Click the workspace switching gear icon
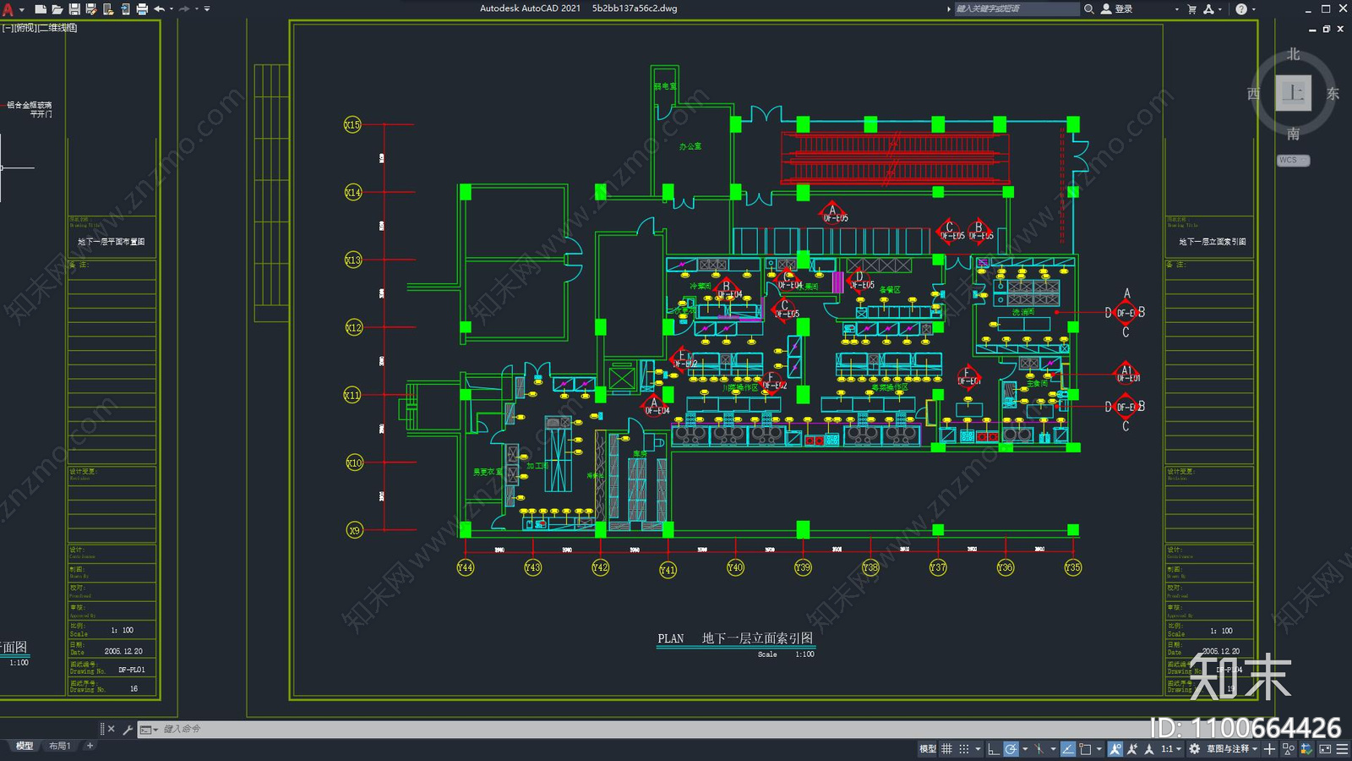The width and height of the screenshot is (1352, 761). tap(1194, 748)
